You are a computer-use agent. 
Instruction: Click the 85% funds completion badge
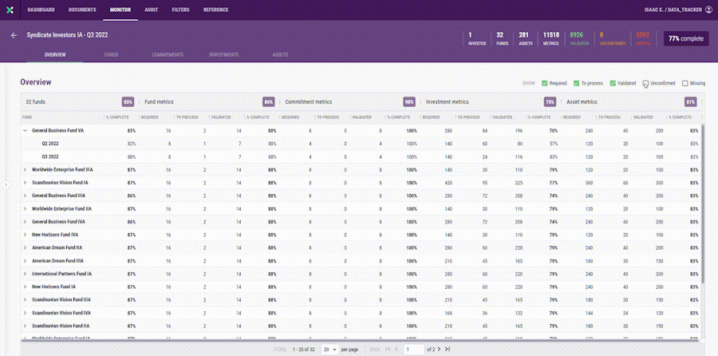click(128, 101)
